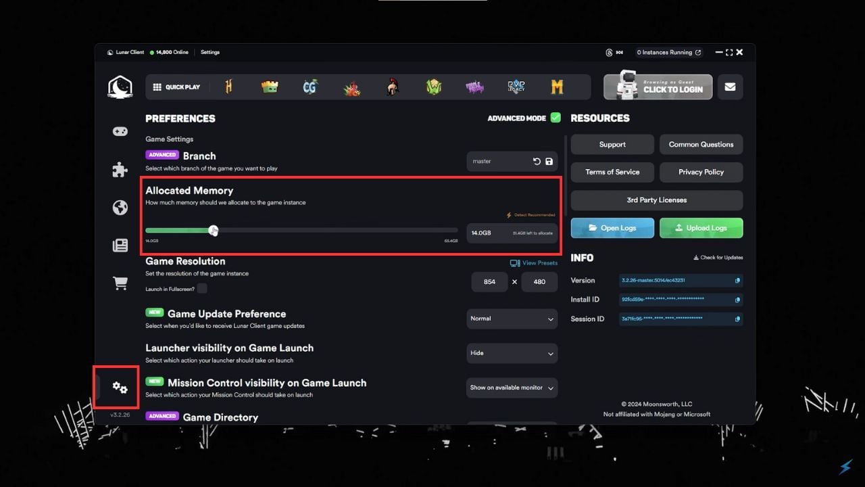Click Settings in the title bar
The image size is (865, 487).
pyautogui.click(x=210, y=52)
